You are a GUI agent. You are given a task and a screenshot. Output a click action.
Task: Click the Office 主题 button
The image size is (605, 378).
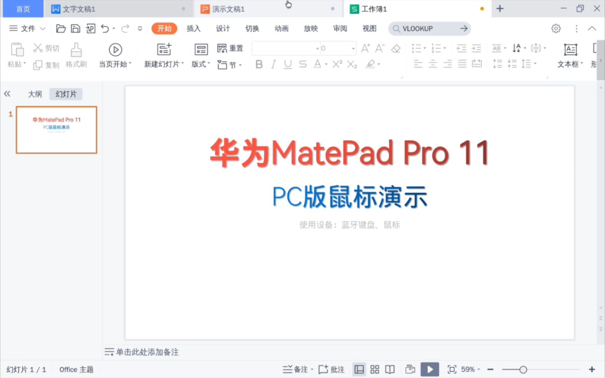(x=76, y=369)
